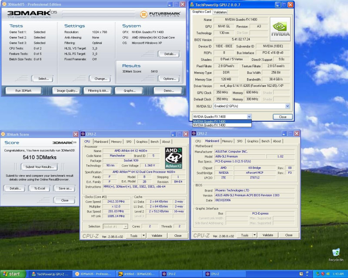
Task: Open the Tools arrow in CPU-Z Mainboard window
Action: (254, 235)
